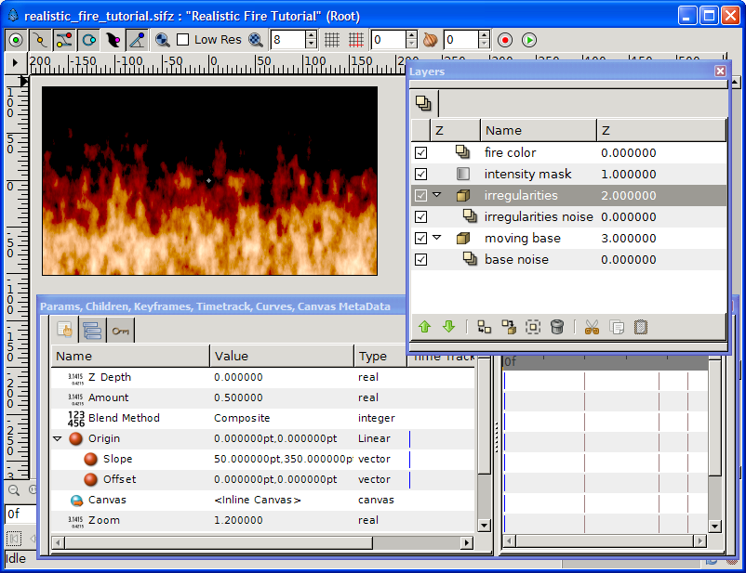Open the Keyframes key icon tab

121,331
